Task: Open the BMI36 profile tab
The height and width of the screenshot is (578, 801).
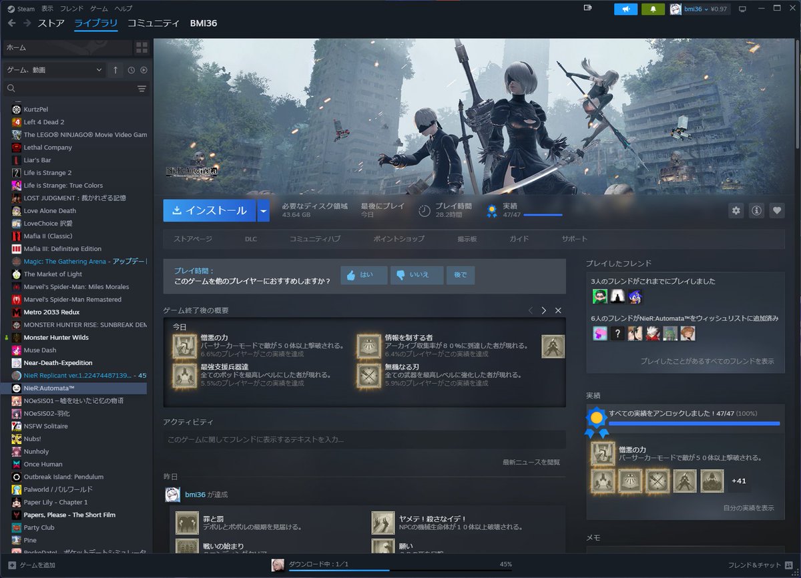Action: pos(204,23)
